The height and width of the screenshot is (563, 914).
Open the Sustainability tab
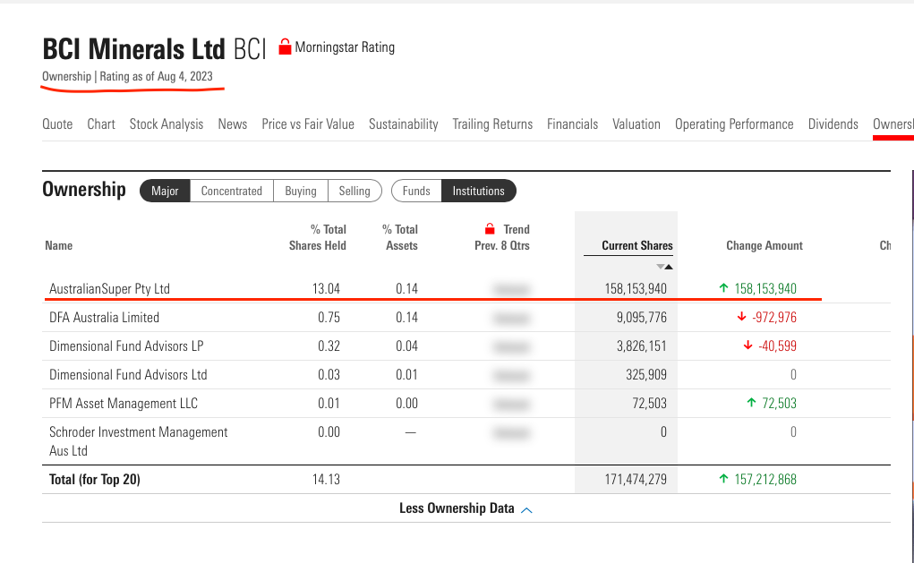(404, 124)
